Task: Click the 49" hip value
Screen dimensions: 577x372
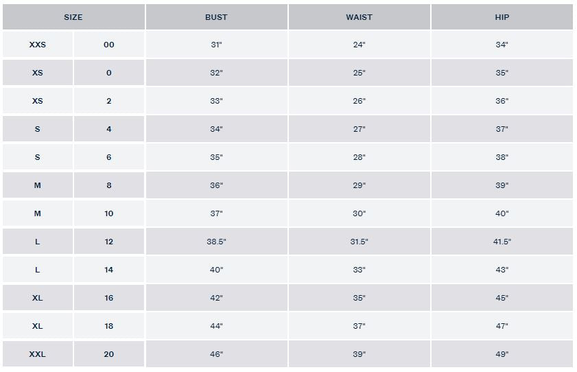Action: coord(502,354)
